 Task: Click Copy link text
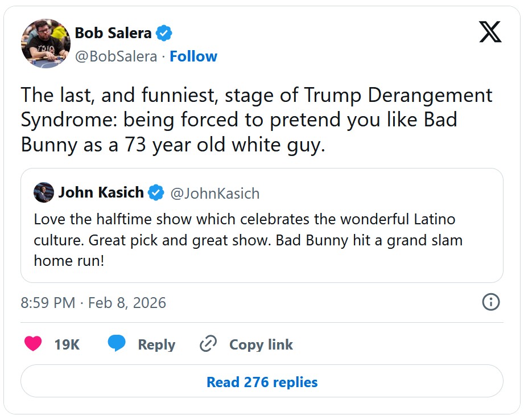pyautogui.click(x=261, y=344)
